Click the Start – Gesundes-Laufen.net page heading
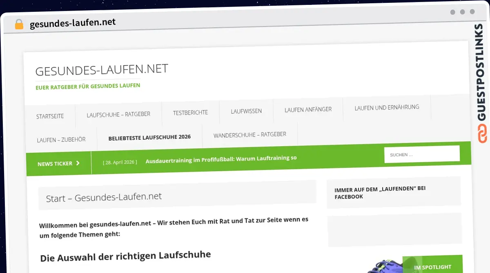Image resolution: width=490 pixels, height=273 pixels. [x=104, y=197]
